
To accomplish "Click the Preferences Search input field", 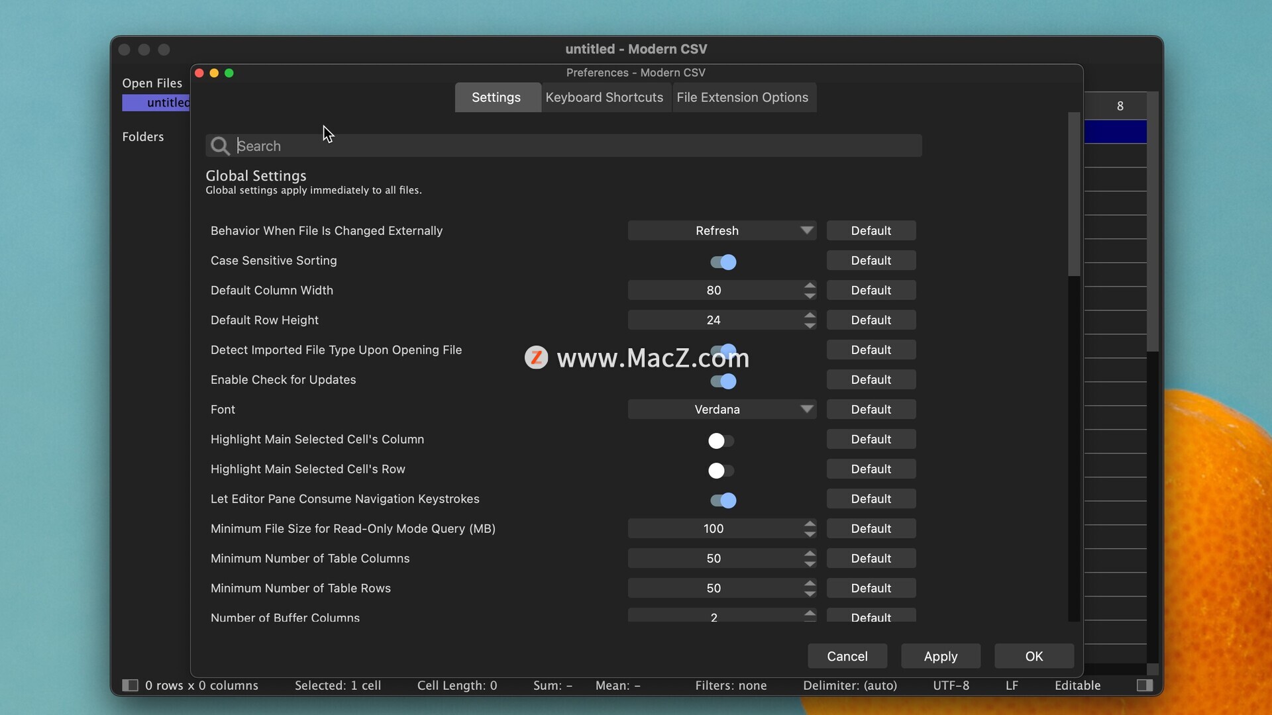I will pyautogui.click(x=564, y=146).
